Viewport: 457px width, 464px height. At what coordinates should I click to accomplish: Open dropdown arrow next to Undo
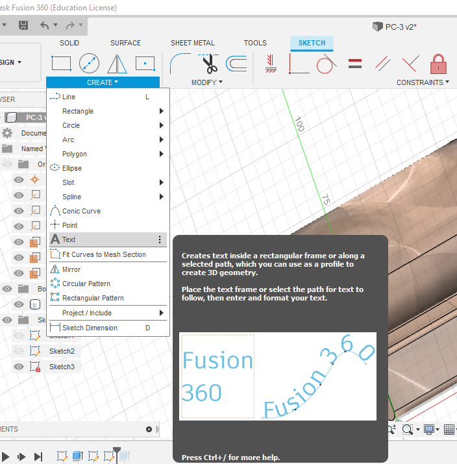[55, 25]
